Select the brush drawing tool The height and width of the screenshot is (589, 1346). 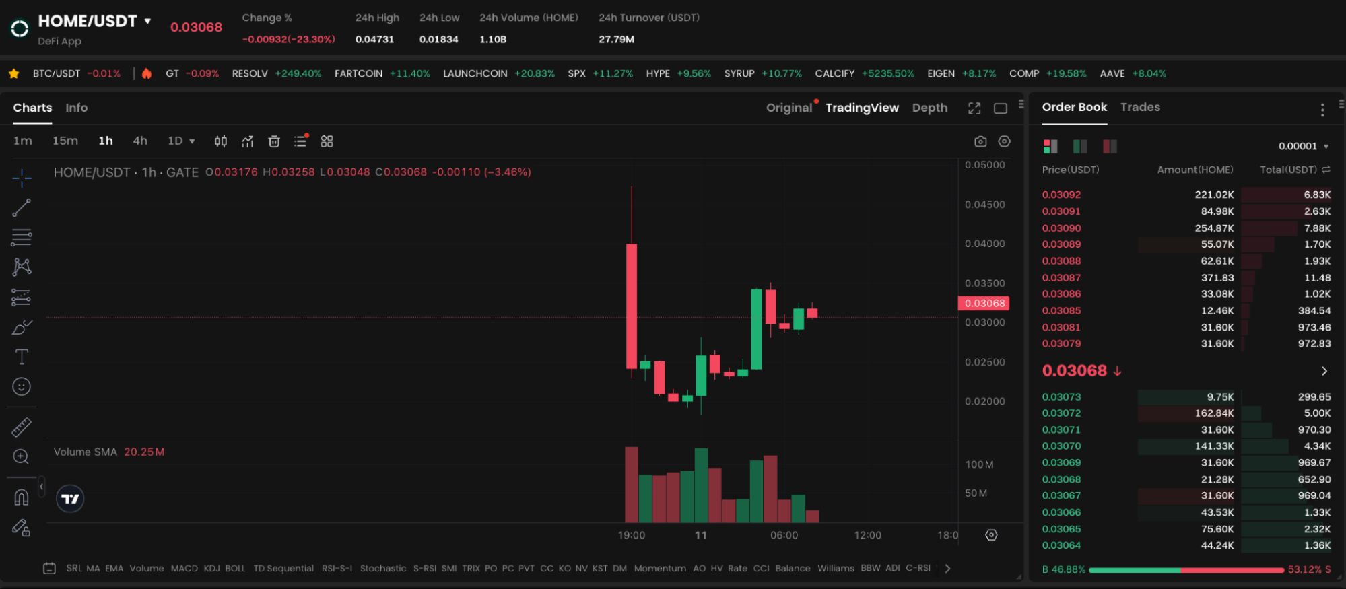pos(22,327)
